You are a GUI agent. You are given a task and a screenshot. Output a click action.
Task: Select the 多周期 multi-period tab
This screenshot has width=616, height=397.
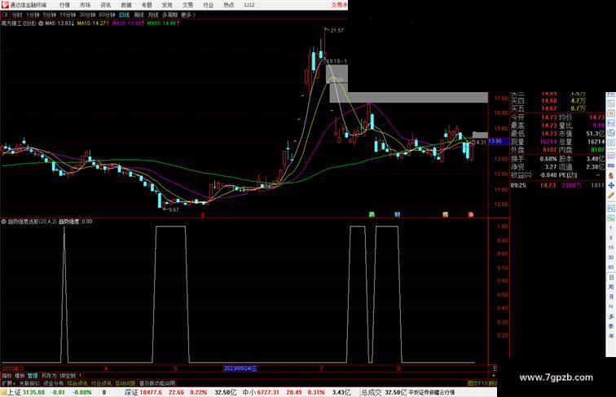169,15
